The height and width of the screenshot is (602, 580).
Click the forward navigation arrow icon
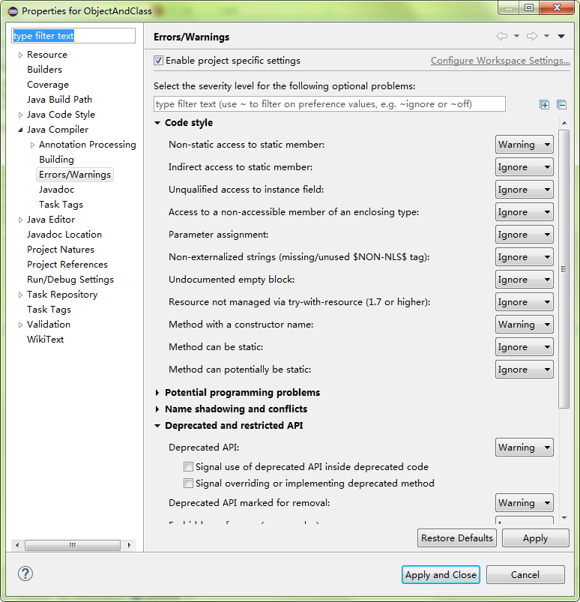pos(531,36)
